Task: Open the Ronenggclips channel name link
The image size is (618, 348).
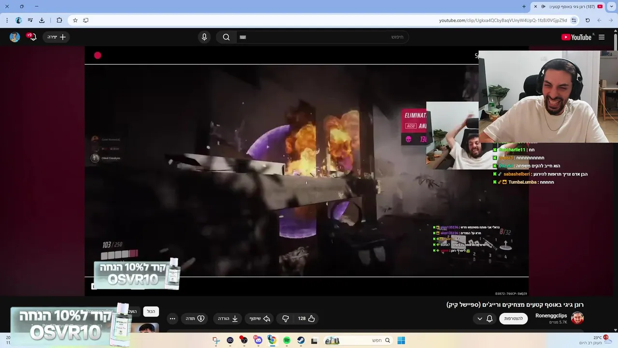Action: pos(551,316)
